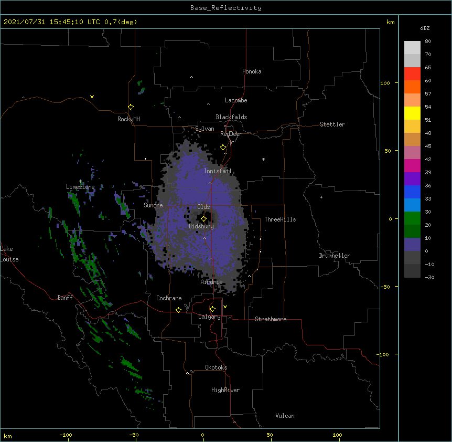The image size is (452, 442).
Task: Click the yellow diamond marker below RedDeer
Action: point(223,148)
